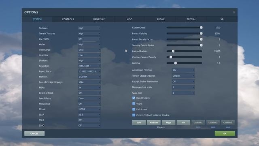This screenshot has height=146, width=259.
Task: Expand the Visib Range dropdown
Action: coord(89,50)
